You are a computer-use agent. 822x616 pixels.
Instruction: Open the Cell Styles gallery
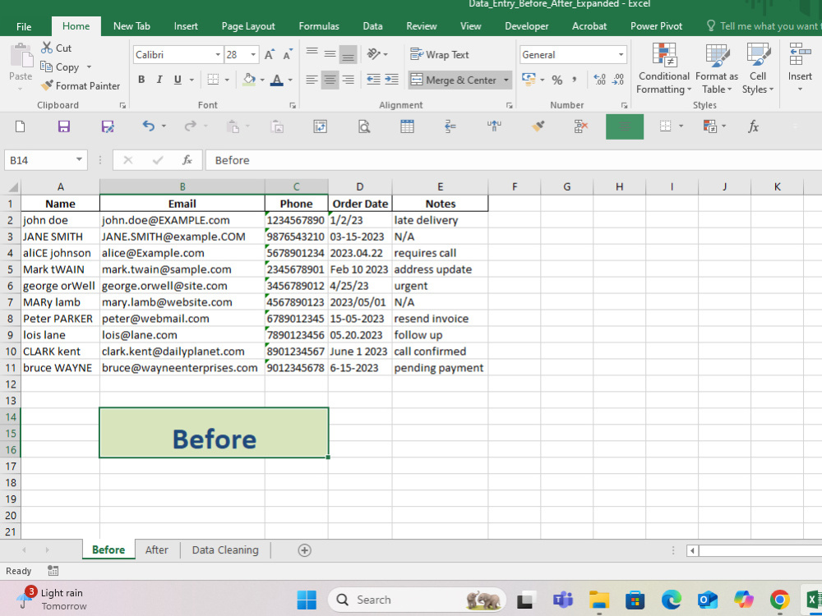point(758,69)
